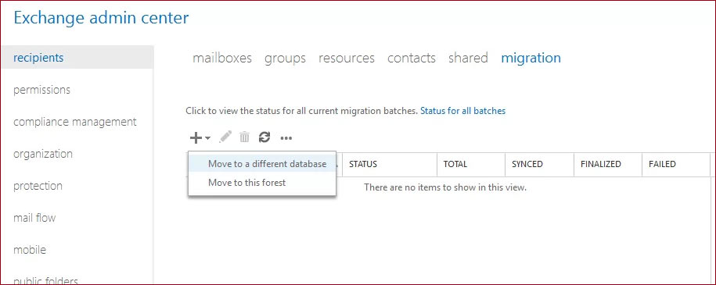Click the trash delete icon
Image resolution: width=716 pixels, height=285 pixels.
245,137
